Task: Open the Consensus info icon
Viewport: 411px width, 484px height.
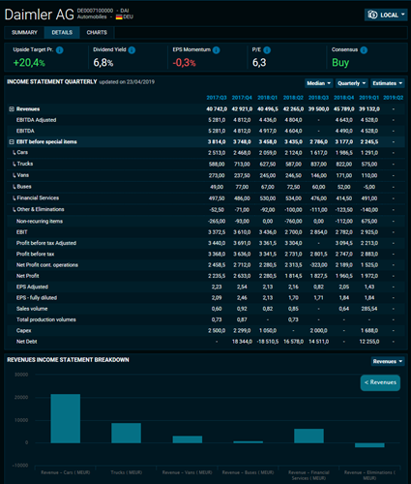Action: click(x=364, y=50)
